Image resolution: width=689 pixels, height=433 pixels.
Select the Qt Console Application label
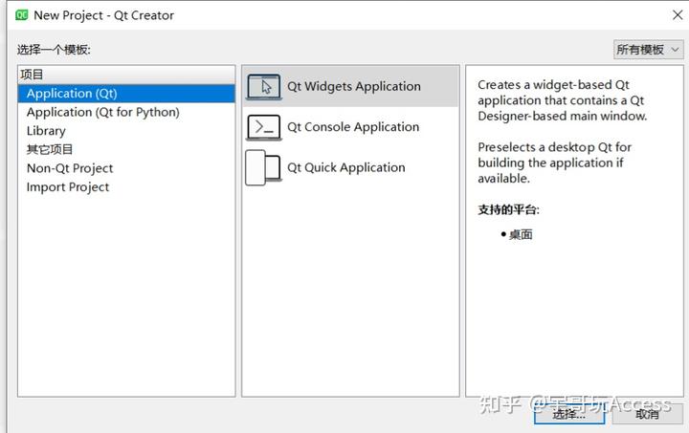(x=353, y=127)
